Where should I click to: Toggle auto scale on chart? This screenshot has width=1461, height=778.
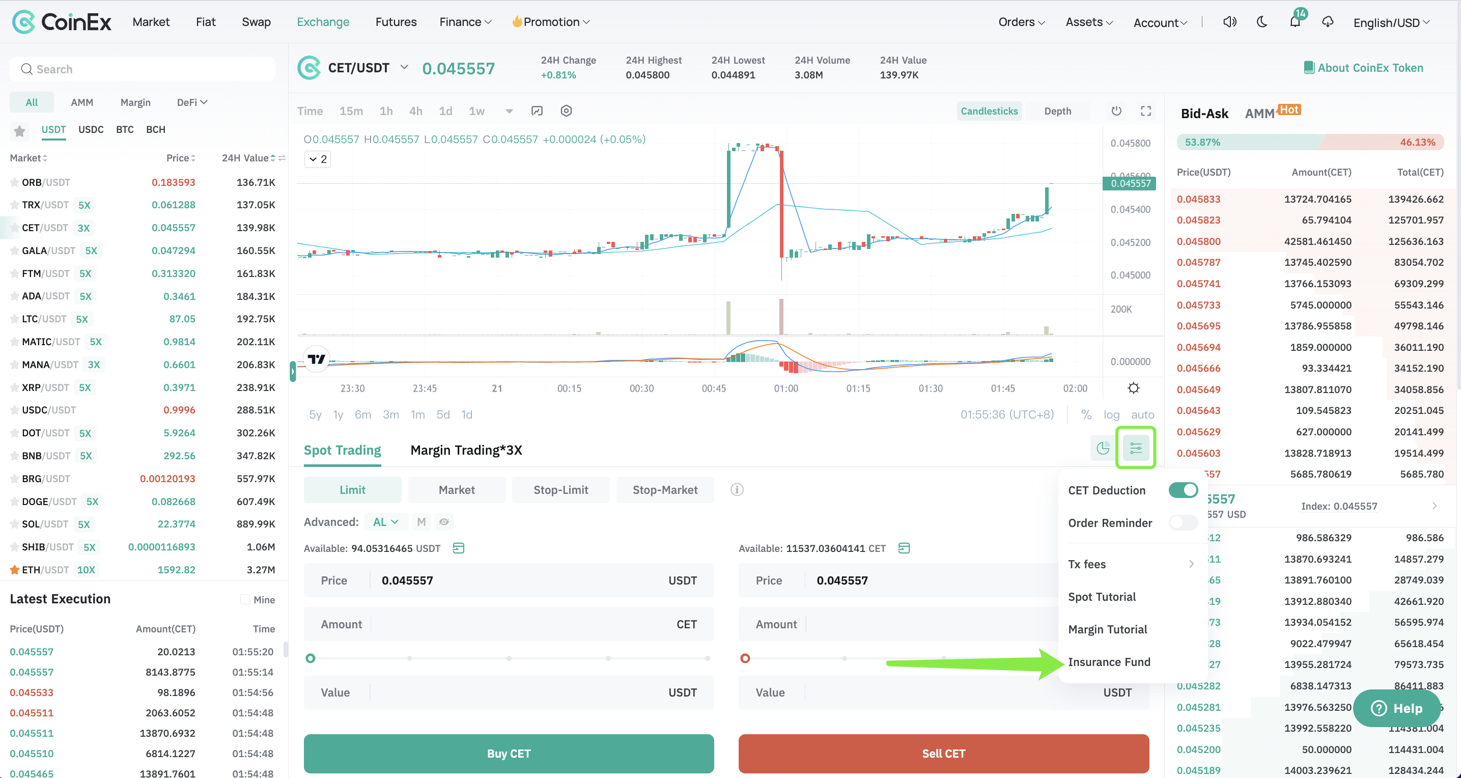pos(1142,415)
